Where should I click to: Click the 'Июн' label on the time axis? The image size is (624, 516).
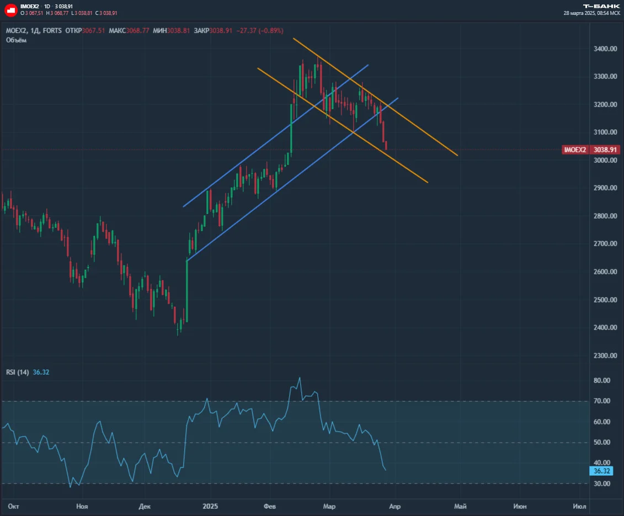tap(520, 507)
